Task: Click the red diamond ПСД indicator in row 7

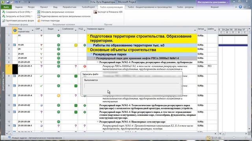Action: pyautogui.click(x=85, y=66)
